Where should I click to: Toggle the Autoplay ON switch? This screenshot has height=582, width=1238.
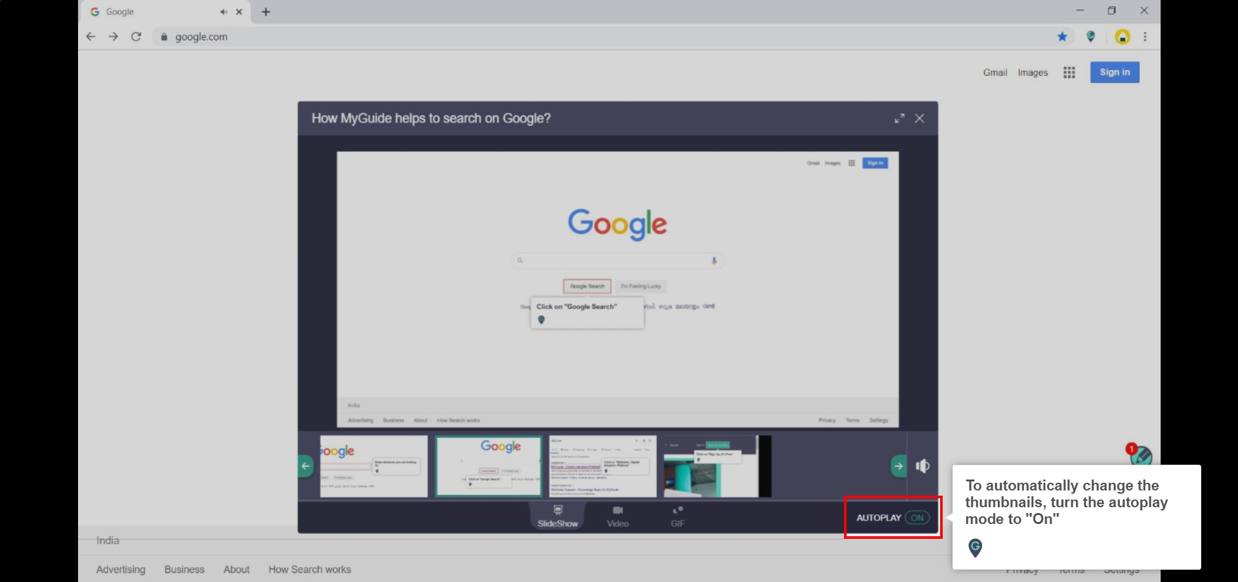[917, 518]
